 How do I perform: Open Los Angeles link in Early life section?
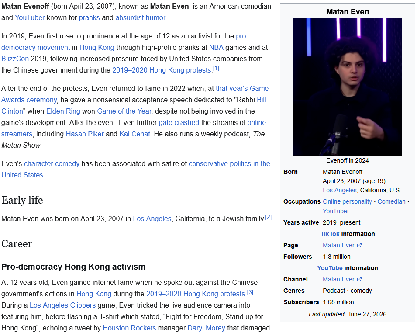pos(152,219)
